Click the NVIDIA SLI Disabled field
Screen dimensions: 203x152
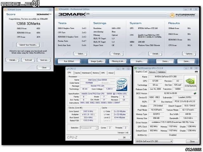point(173,135)
